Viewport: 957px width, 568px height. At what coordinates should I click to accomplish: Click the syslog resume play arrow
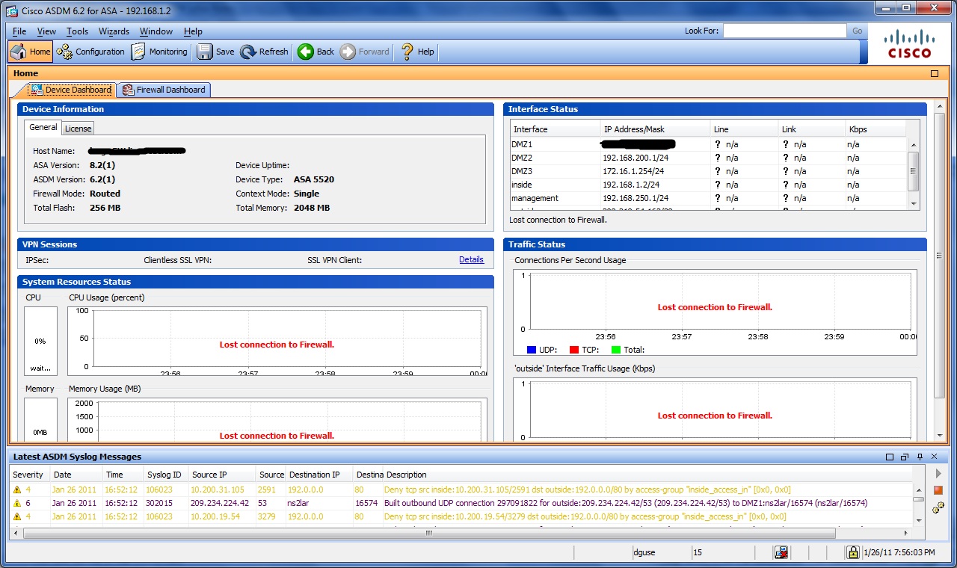pyautogui.click(x=939, y=474)
